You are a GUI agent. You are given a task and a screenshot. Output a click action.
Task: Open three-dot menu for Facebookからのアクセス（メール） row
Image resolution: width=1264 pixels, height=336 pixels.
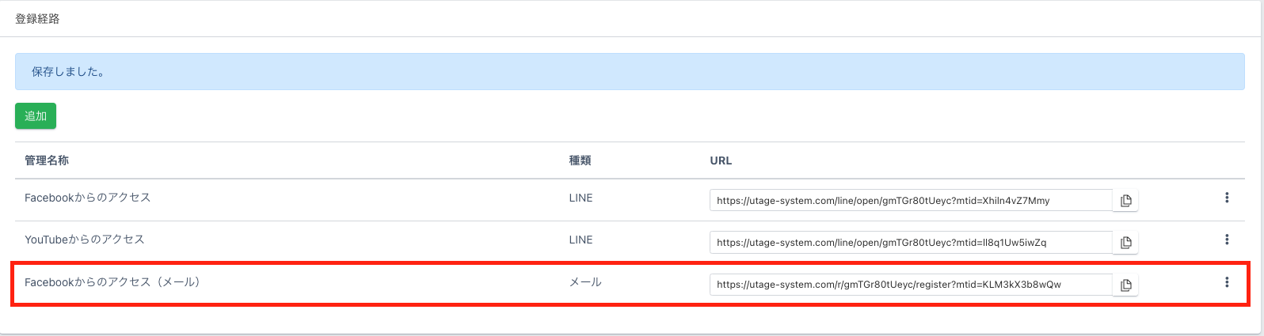point(1227,282)
